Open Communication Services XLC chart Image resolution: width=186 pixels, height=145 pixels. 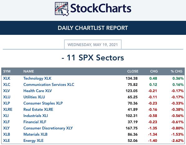(x=49, y=85)
